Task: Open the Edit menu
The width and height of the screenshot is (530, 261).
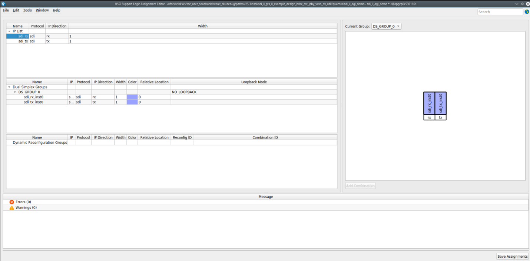Action: (16, 10)
